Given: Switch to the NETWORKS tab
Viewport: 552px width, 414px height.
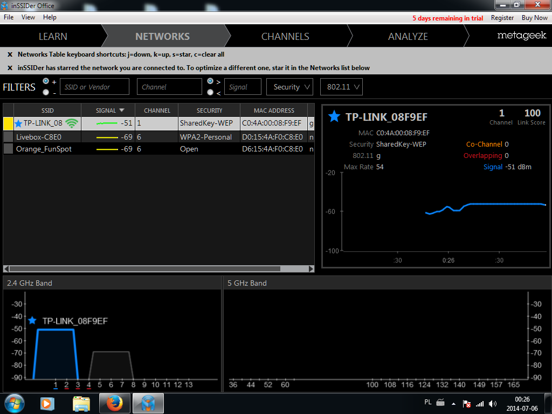Looking at the screenshot, I should [x=163, y=36].
